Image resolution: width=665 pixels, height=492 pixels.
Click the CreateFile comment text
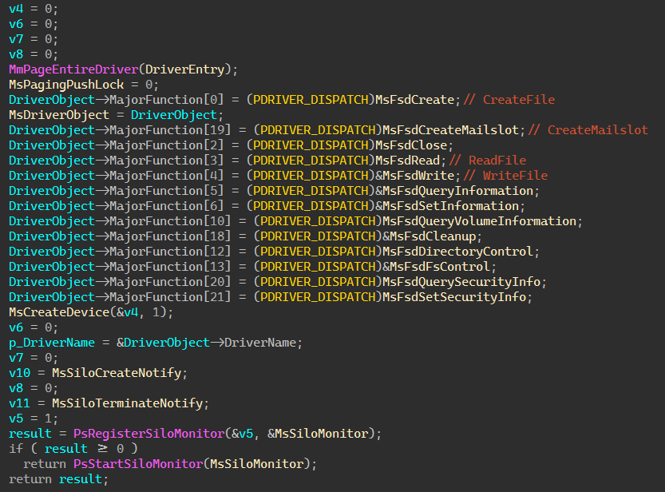(x=519, y=100)
